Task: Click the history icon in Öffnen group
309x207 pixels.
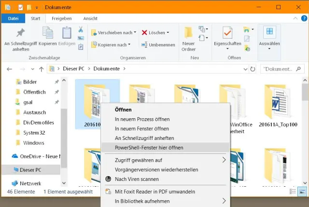Action: pos(247,48)
